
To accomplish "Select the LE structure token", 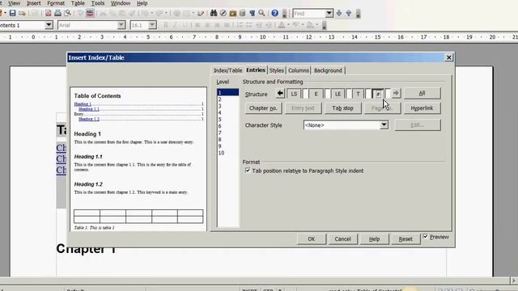I will pos(338,94).
